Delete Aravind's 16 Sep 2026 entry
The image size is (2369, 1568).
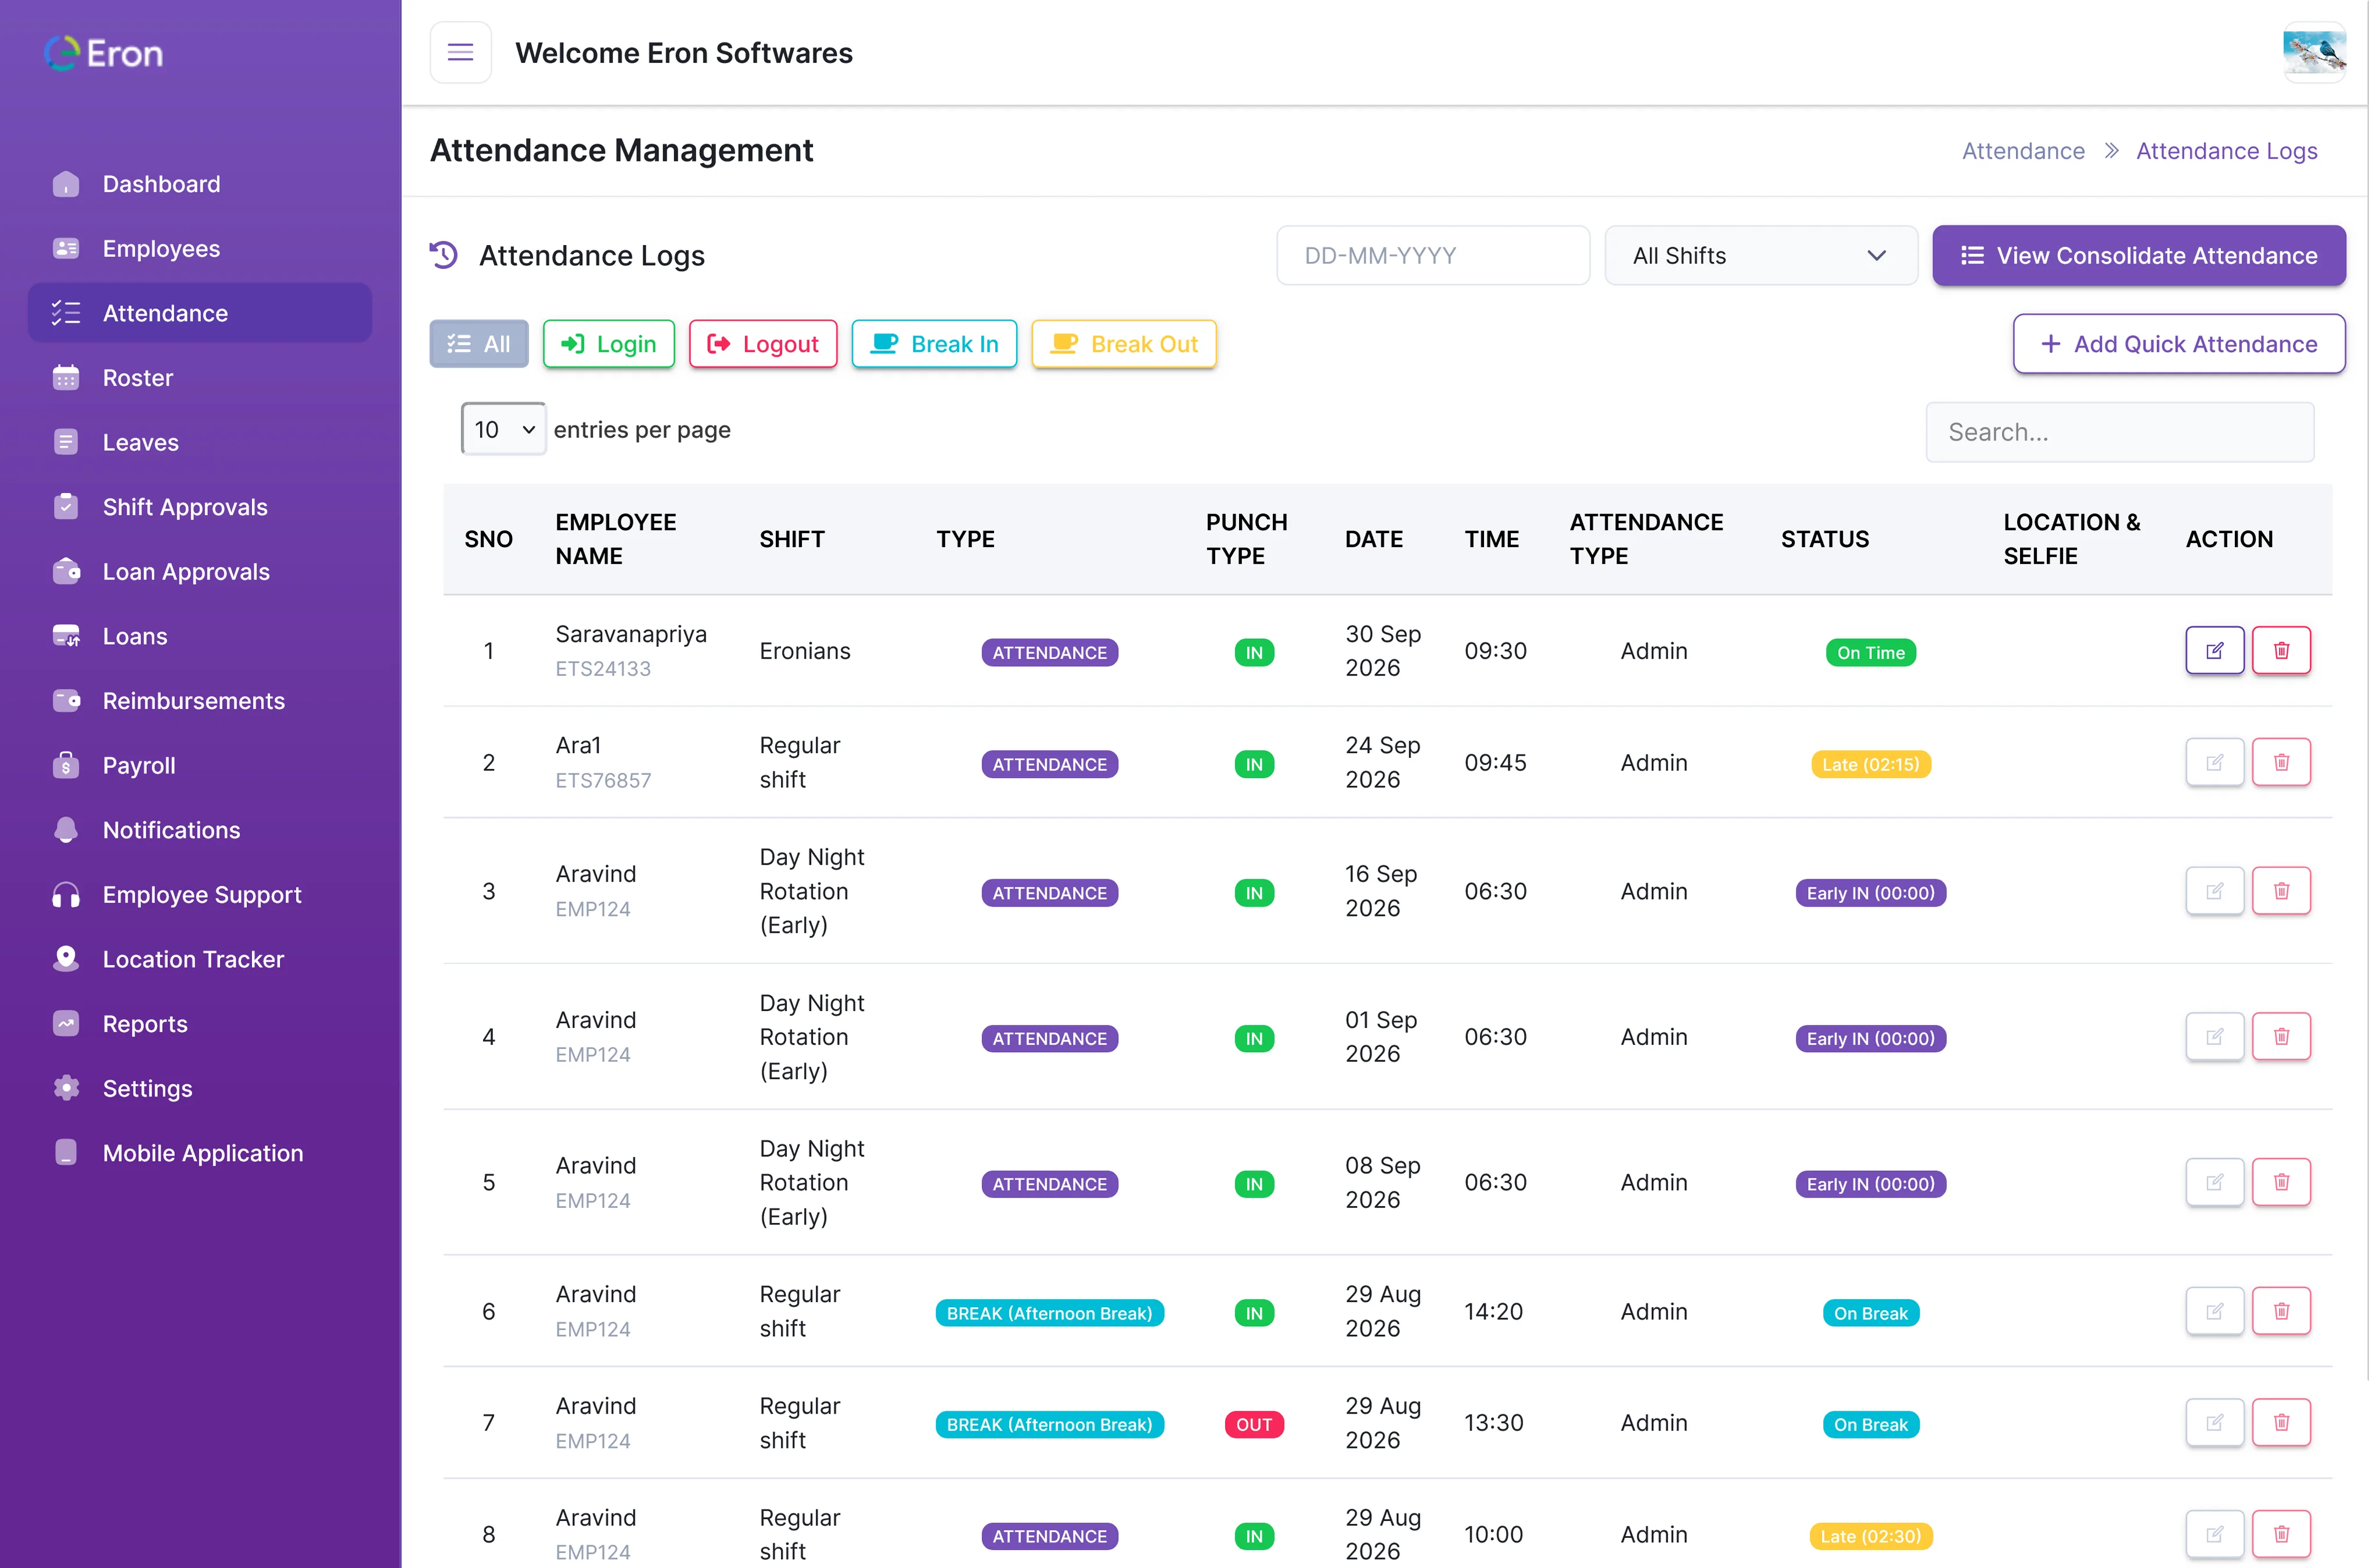[2281, 891]
